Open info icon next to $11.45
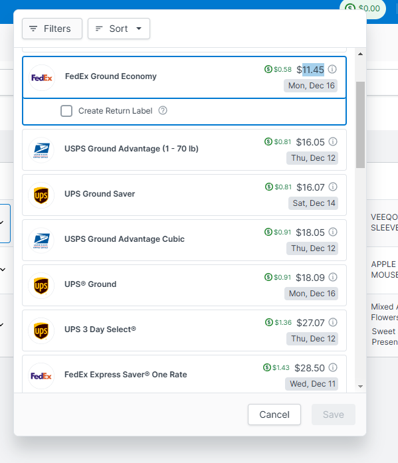Screen dimensions: 398x463 point(332,69)
